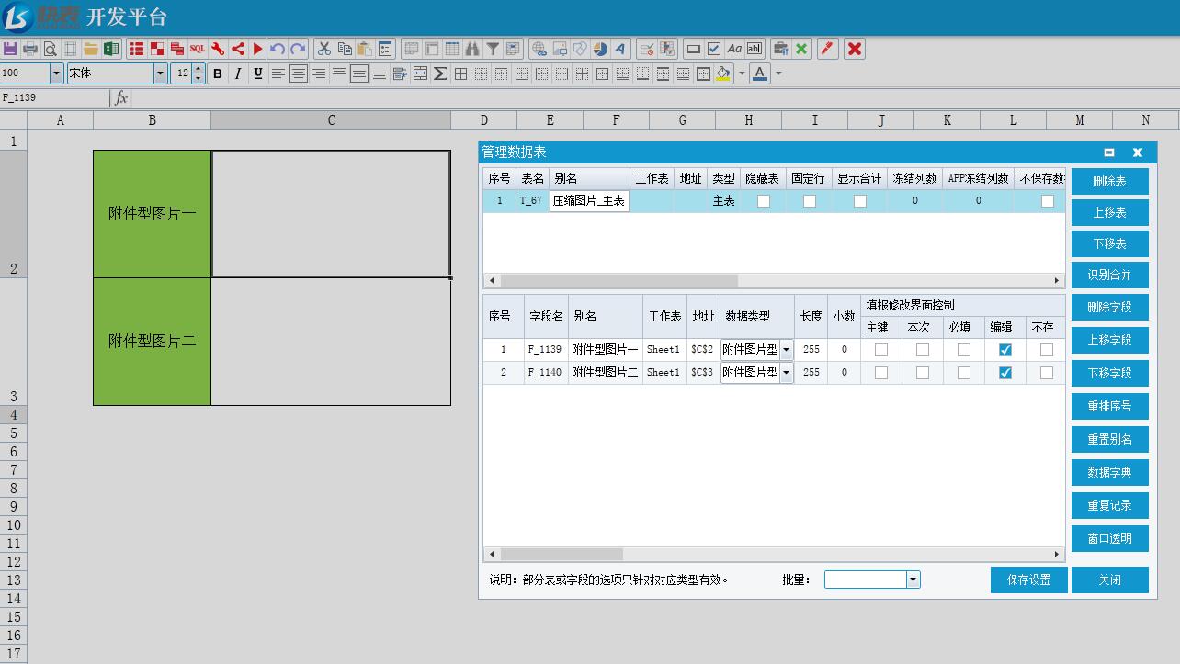1180x664 pixels.
Task: Click the scissors Cut icon
Action: click(324, 49)
